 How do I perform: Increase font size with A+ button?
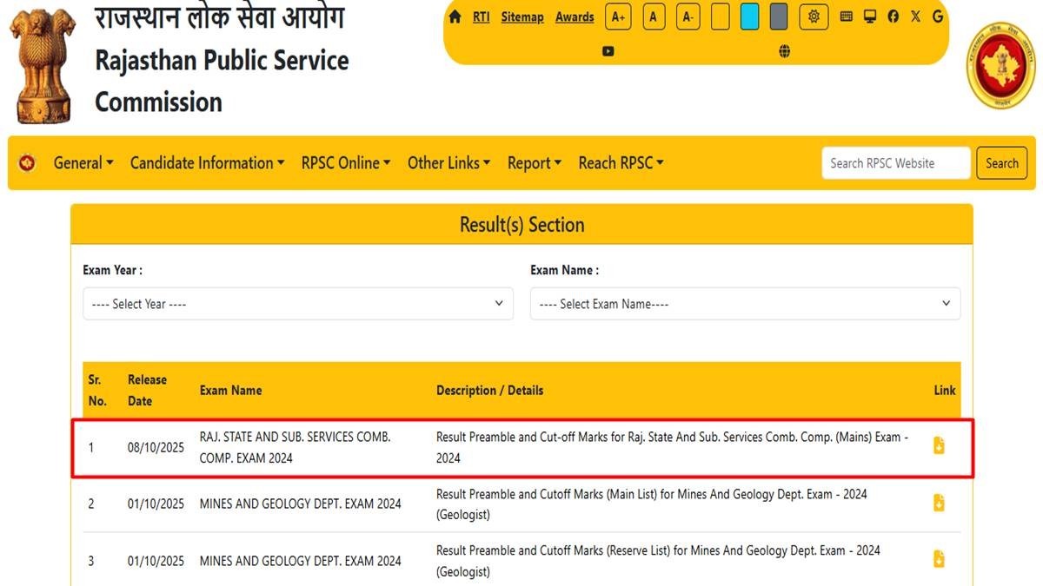point(618,16)
